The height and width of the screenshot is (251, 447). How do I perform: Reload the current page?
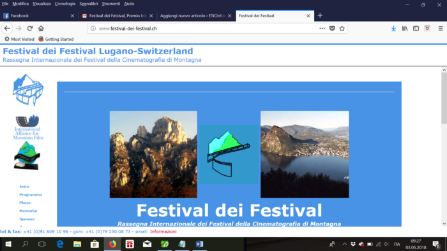[x=30, y=29]
